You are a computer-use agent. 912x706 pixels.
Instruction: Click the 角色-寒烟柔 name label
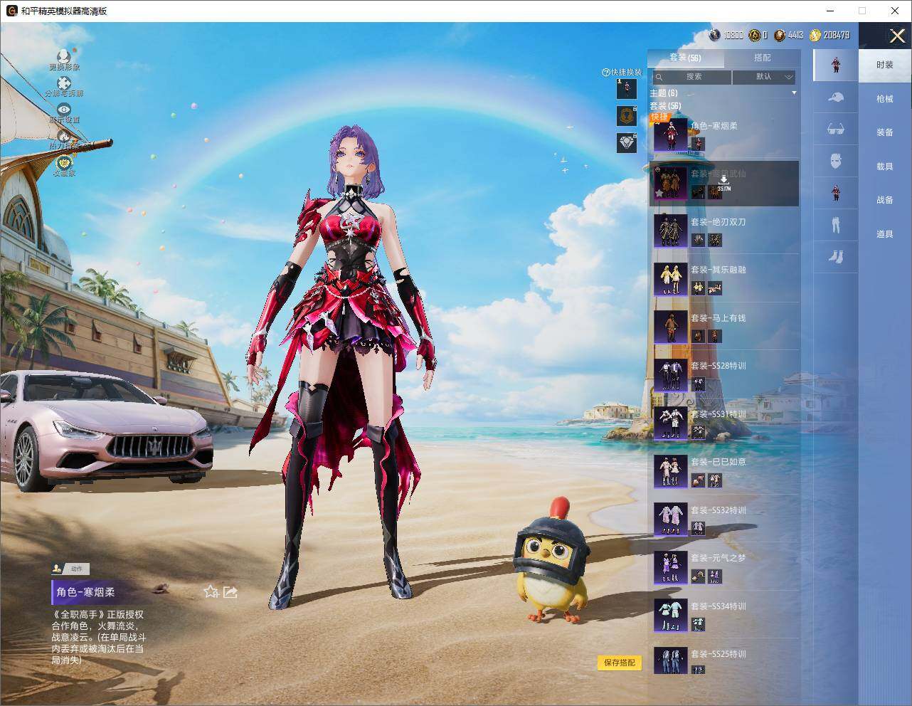(x=86, y=592)
